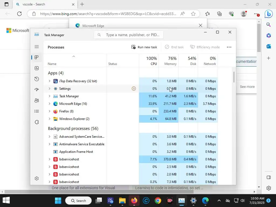Expand the Microsoft Edge (16) process group

pos(50,104)
